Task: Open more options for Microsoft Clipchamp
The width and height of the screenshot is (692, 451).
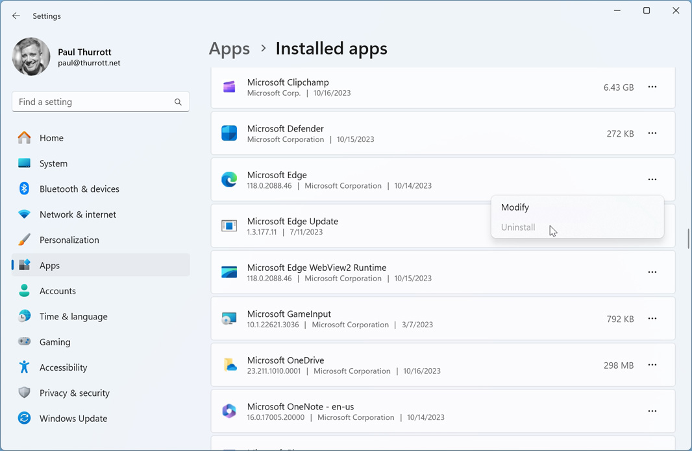Action: coord(652,87)
